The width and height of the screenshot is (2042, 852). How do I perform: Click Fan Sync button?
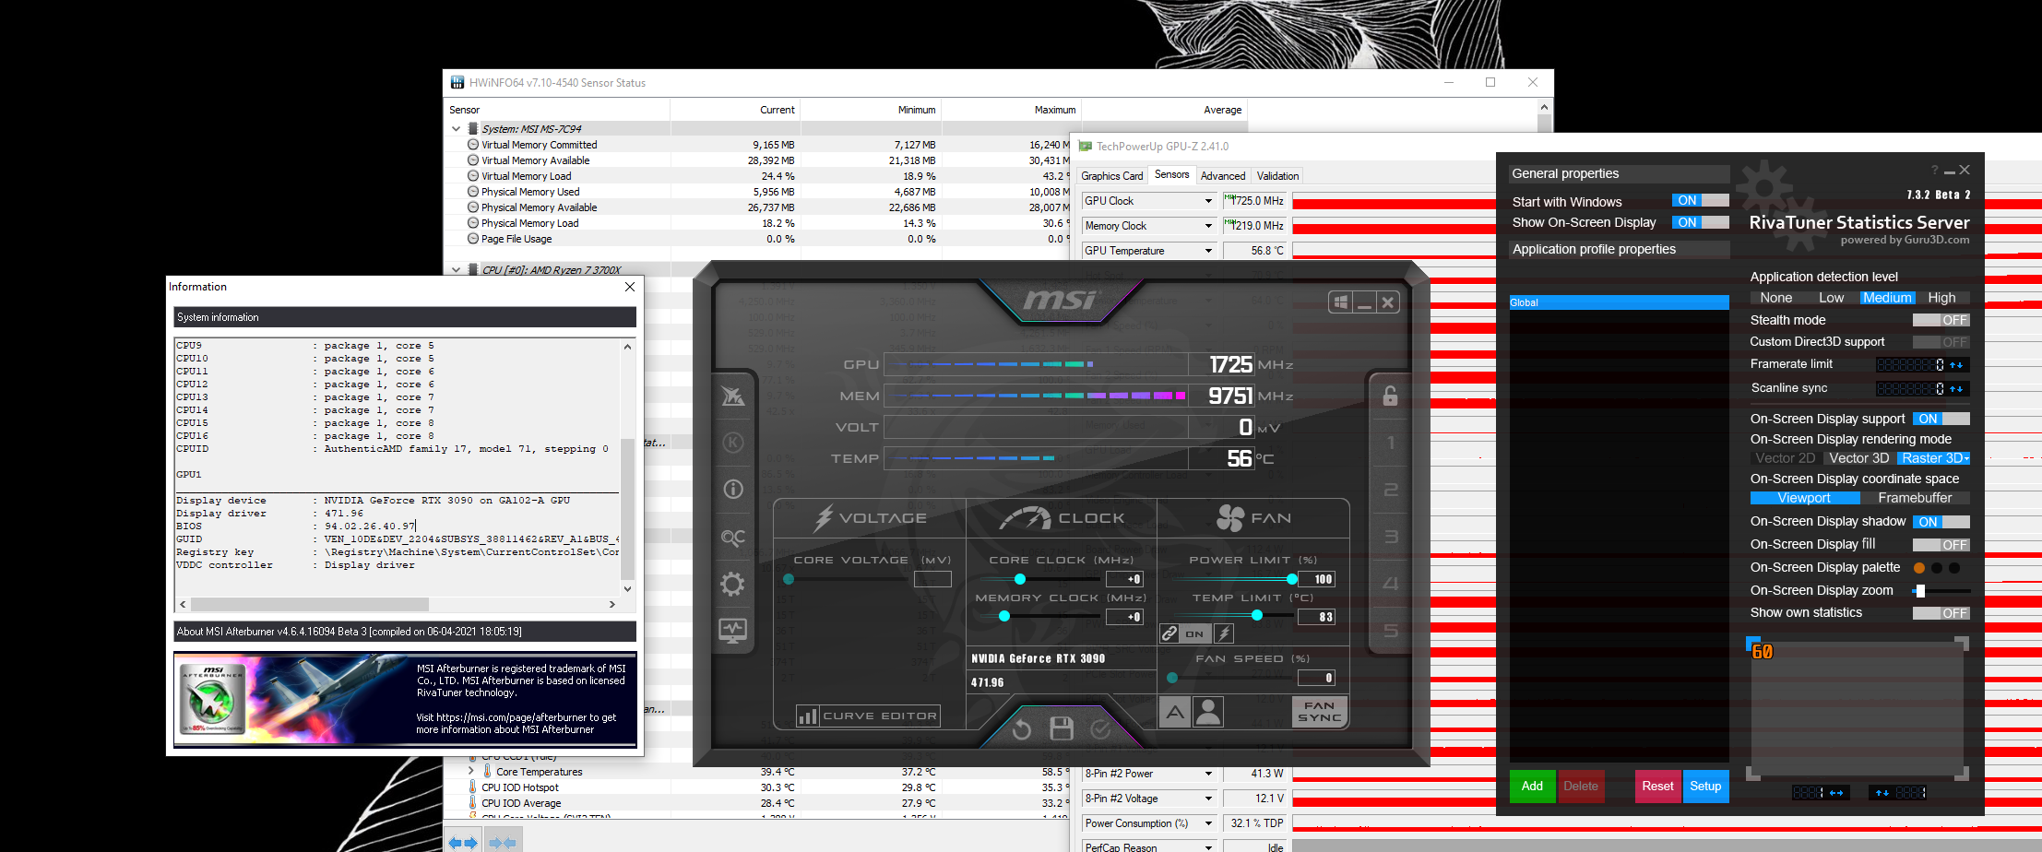(x=1320, y=711)
